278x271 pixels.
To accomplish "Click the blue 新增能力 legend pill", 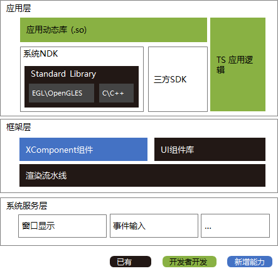I will (x=250, y=262).
